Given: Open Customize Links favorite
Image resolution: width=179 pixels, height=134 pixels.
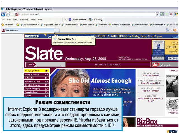Looking at the screenshot, I should [70, 25].
